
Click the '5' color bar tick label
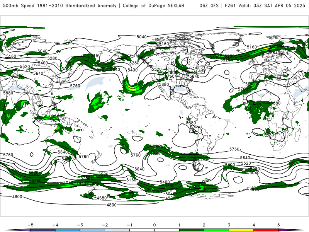click(278, 225)
